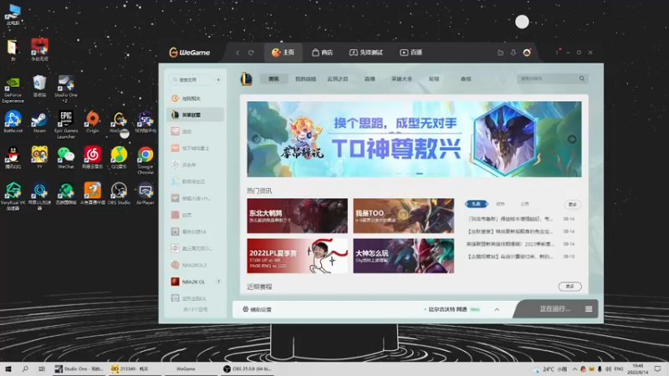Image resolution: width=669 pixels, height=376 pixels.
Task: Select the 头条 headline filter pill
Action: pos(476,204)
